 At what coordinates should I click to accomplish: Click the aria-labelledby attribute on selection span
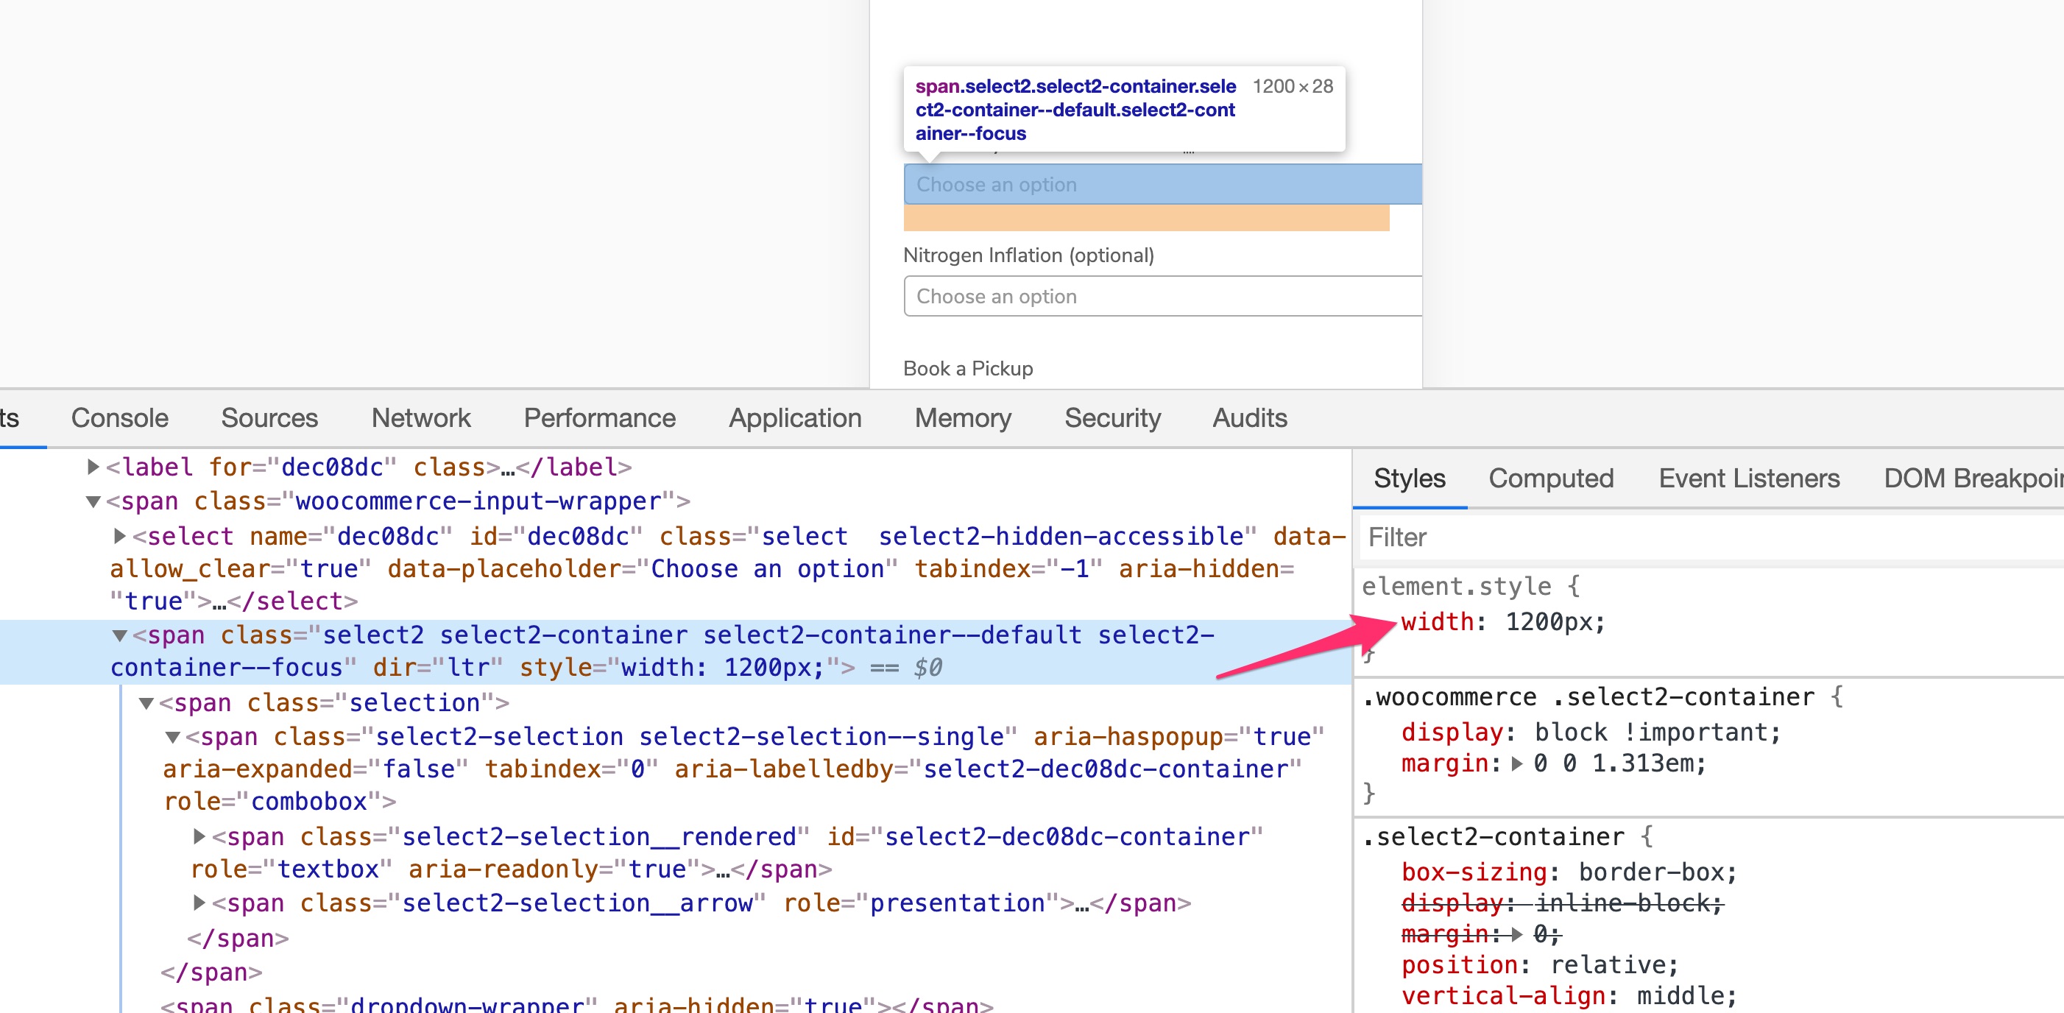(x=989, y=769)
